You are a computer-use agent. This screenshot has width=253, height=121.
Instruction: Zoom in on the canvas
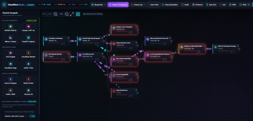tap(56, 14)
